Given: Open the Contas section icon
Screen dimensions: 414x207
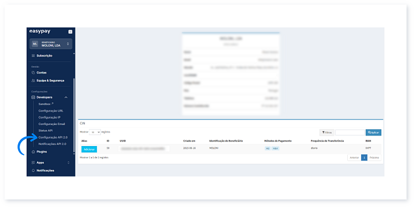Looking at the screenshot, I should [33, 72].
